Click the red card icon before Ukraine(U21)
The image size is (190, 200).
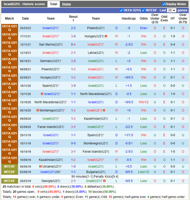[40, 167]
